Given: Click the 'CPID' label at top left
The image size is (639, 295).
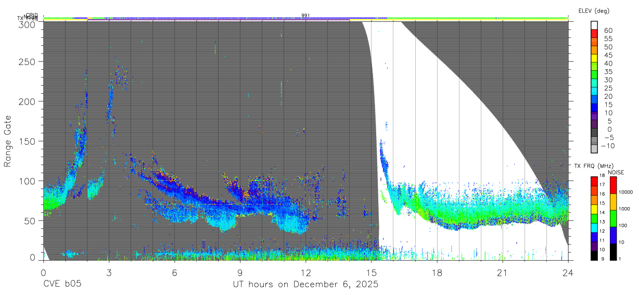Looking at the screenshot, I should tap(32, 16).
